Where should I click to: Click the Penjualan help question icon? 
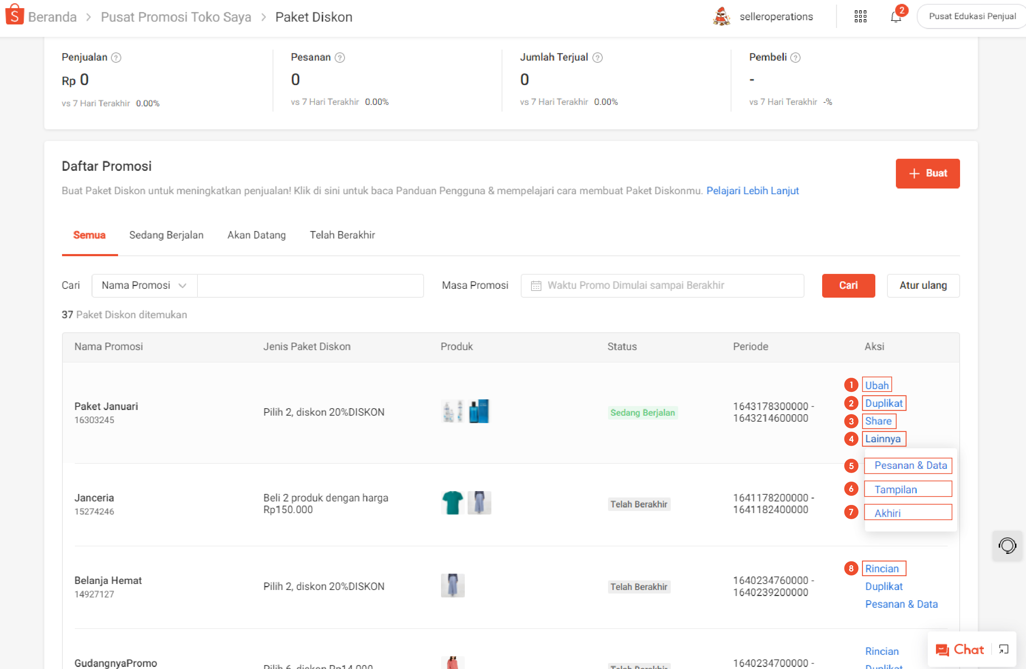(116, 58)
